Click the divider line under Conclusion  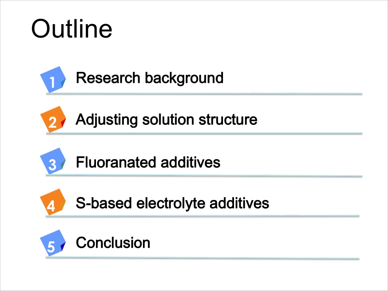(203, 258)
